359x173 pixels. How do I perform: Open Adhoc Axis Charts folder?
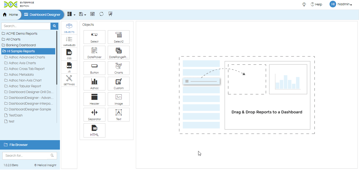point(20,63)
